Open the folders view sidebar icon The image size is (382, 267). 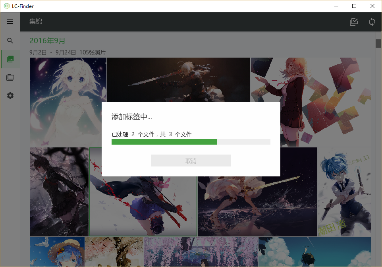[x=10, y=77]
